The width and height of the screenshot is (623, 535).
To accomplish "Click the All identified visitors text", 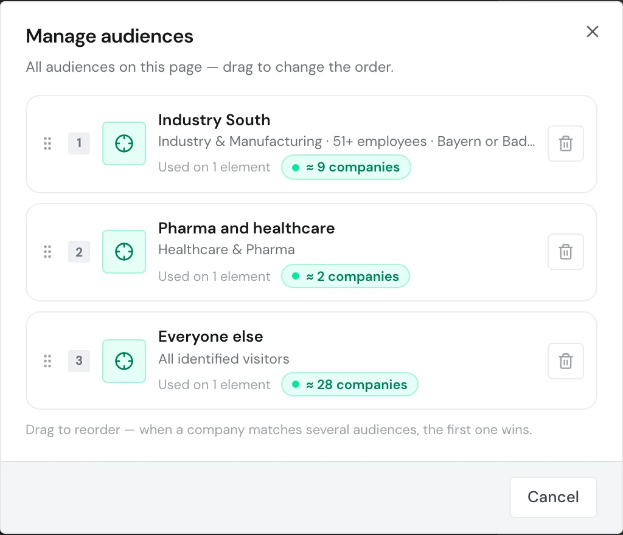I will (x=224, y=359).
